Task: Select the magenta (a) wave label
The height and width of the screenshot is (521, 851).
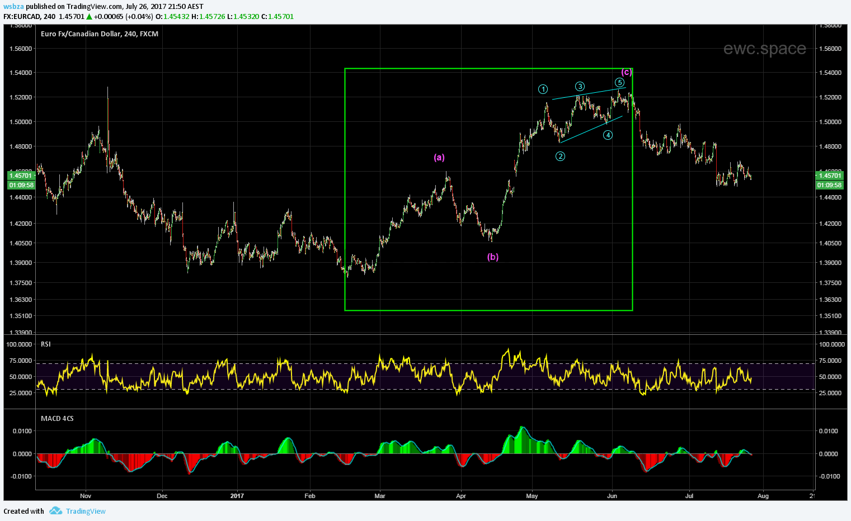Action: pos(439,158)
